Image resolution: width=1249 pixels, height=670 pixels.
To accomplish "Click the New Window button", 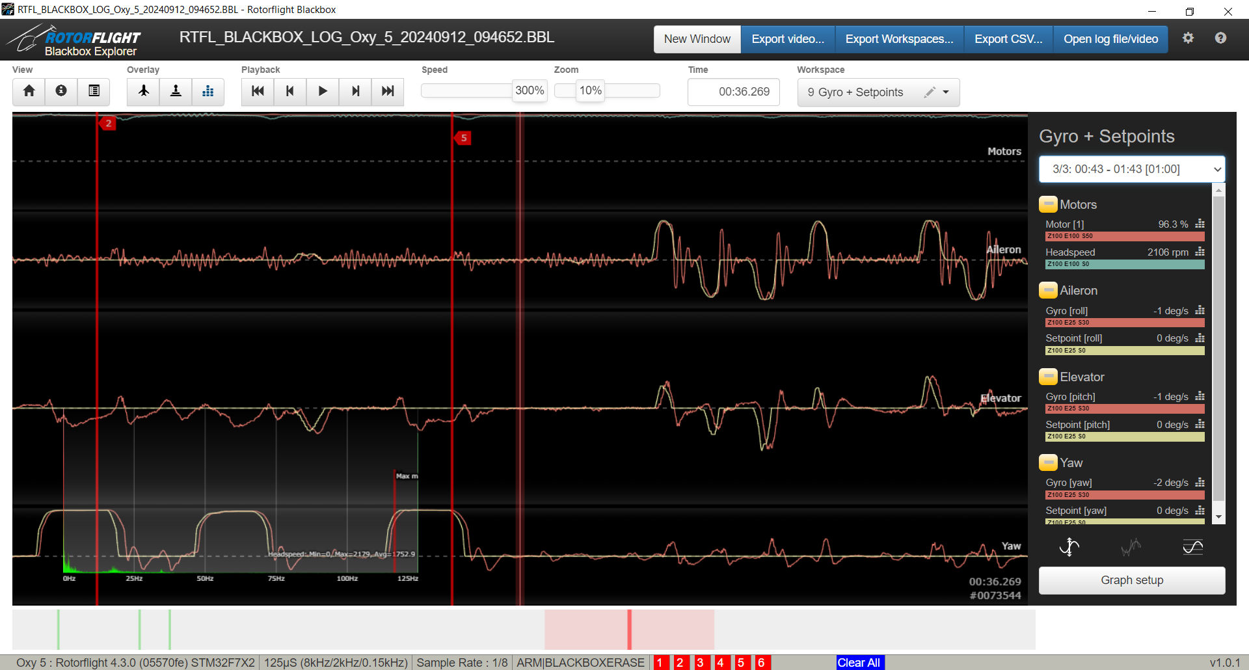I will [697, 39].
